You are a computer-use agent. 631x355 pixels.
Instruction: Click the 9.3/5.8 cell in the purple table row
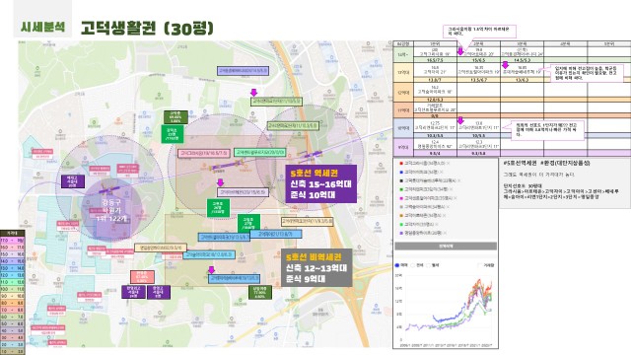pyautogui.click(x=478, y=154)
